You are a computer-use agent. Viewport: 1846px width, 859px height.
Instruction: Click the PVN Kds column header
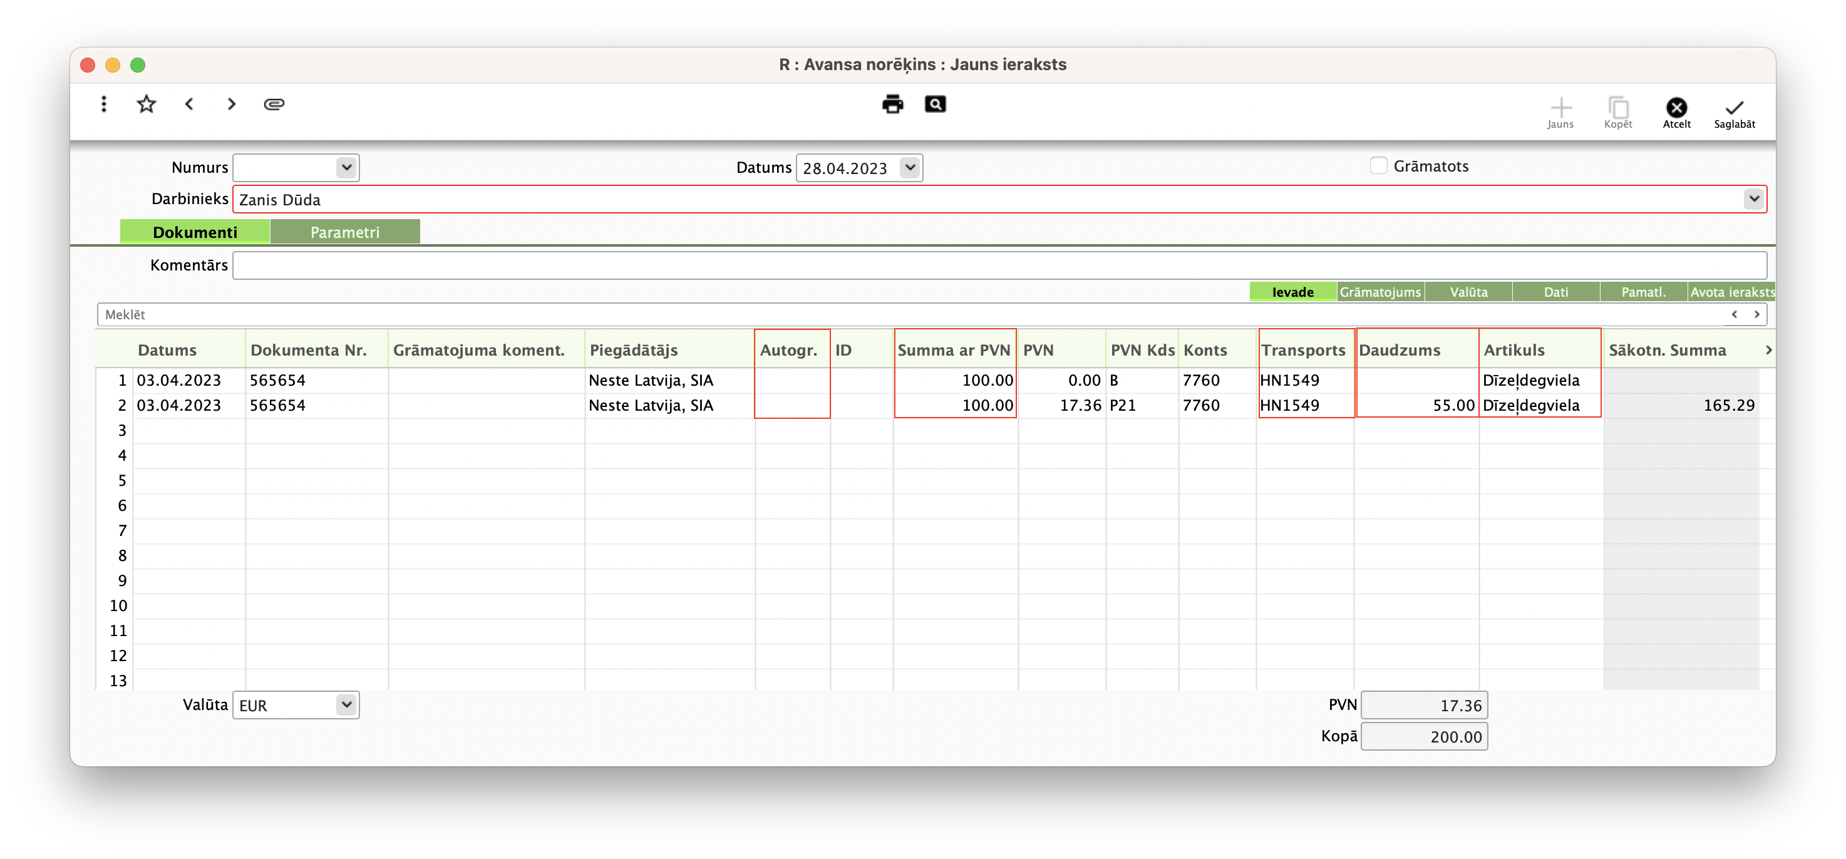[1142, 351]
